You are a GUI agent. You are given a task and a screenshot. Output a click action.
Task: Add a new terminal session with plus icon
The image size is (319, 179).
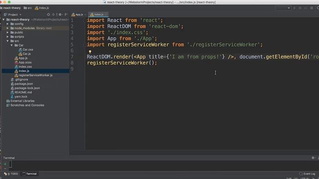pos(5,164)
